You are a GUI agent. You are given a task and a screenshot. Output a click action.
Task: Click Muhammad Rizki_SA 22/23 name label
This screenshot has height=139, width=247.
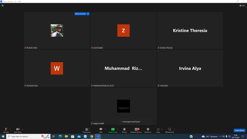pos(103,86)
